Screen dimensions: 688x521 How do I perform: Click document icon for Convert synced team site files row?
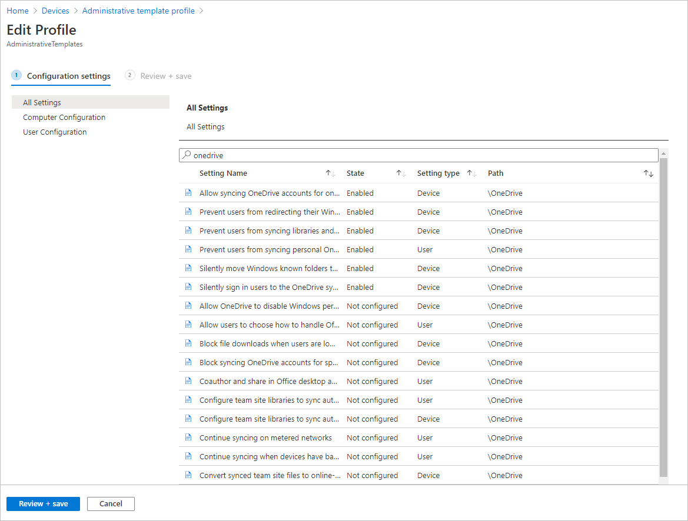tap(188, 475)
